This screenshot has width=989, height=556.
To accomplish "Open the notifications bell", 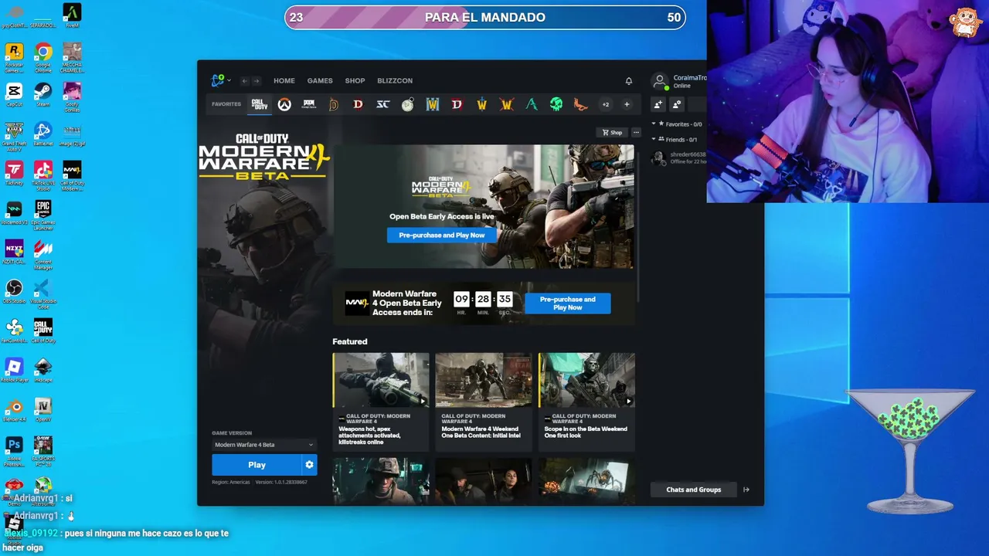I will (629, 80).
